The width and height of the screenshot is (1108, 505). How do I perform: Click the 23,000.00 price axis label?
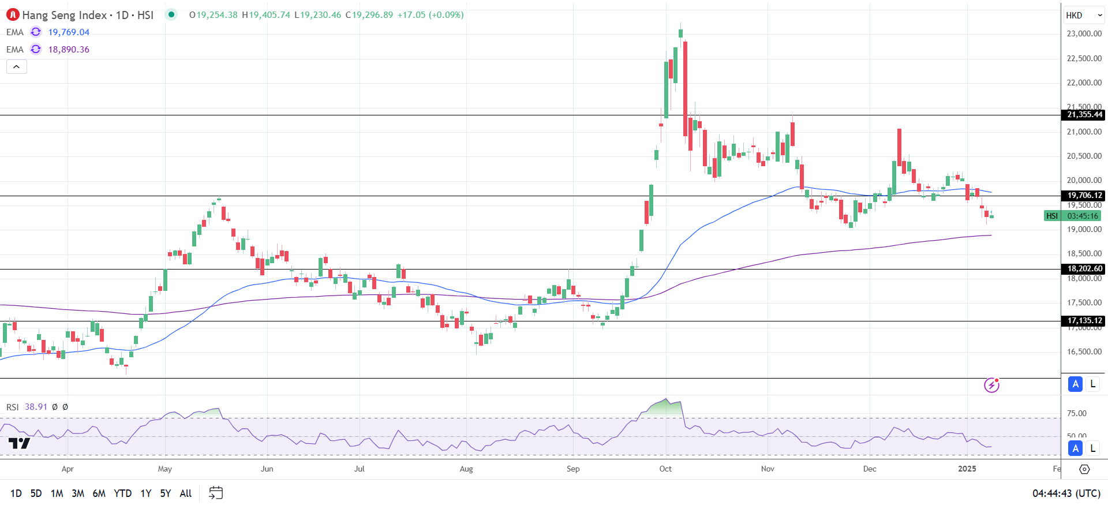tap(1084, 33)
